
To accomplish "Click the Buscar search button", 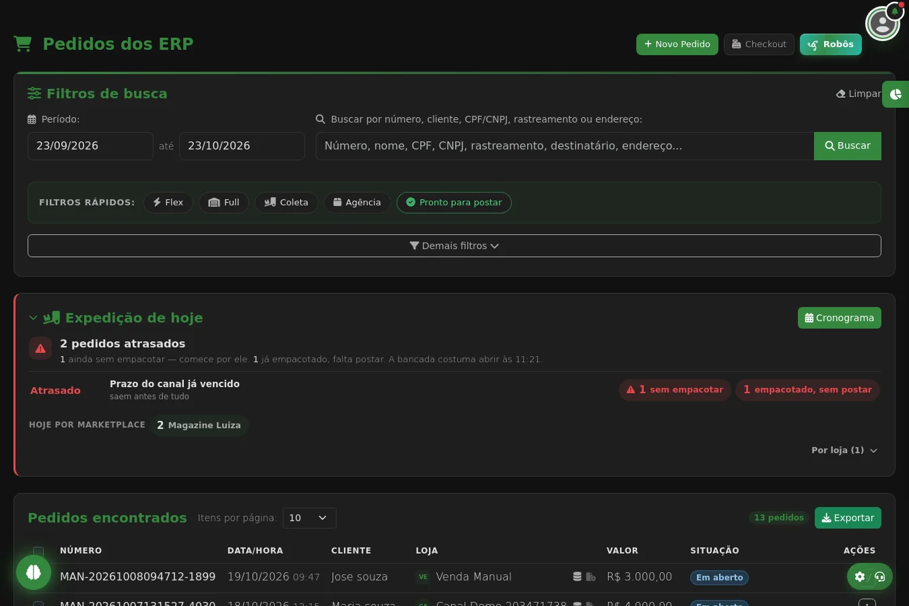I will 848,146.
